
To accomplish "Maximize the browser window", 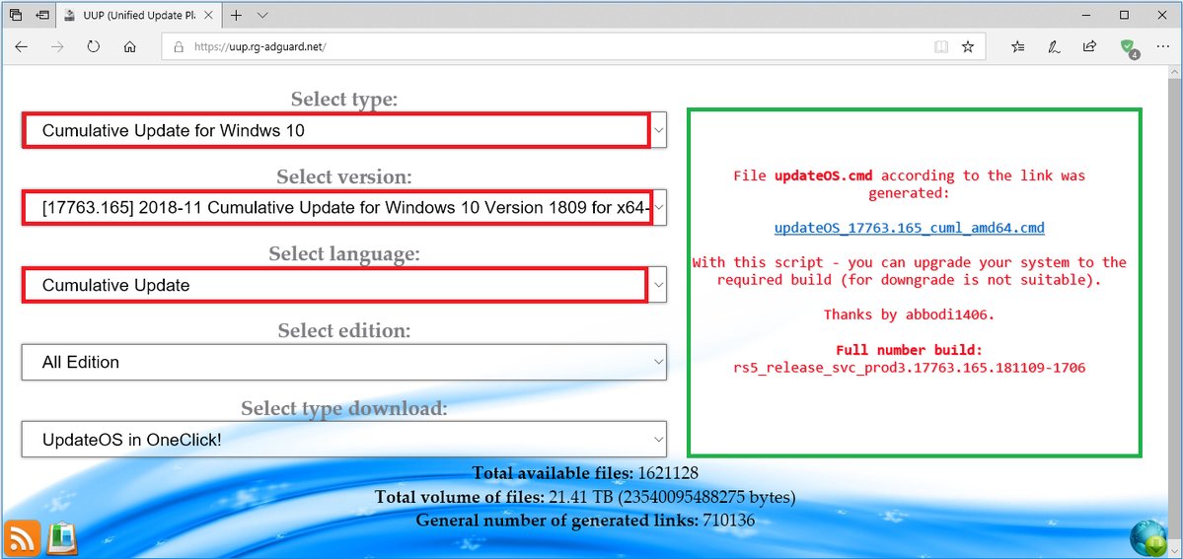I will click(1124, 15).
